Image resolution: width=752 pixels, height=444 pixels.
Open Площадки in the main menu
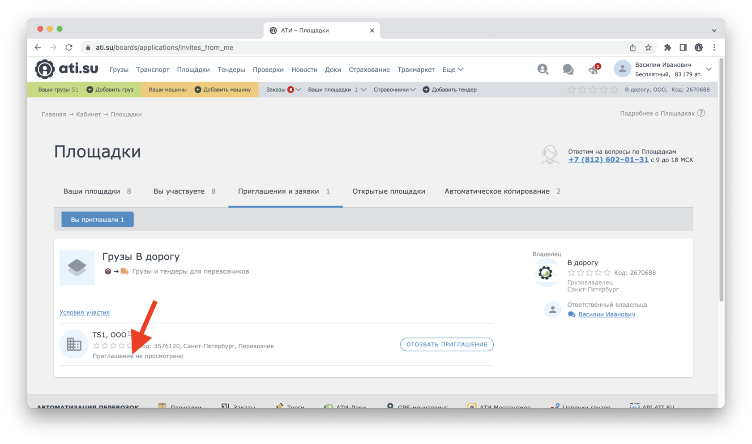[193, 69]
